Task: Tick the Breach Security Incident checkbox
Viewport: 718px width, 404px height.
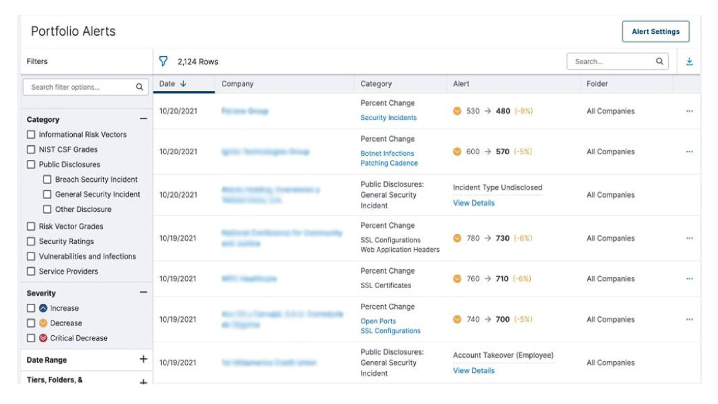Action: pyautogui.click(x=47, y=180)
